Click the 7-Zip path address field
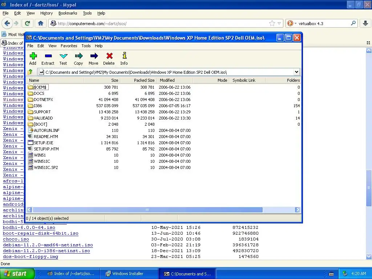The width and height of the screenshot is (372, 279). [169, 72]
